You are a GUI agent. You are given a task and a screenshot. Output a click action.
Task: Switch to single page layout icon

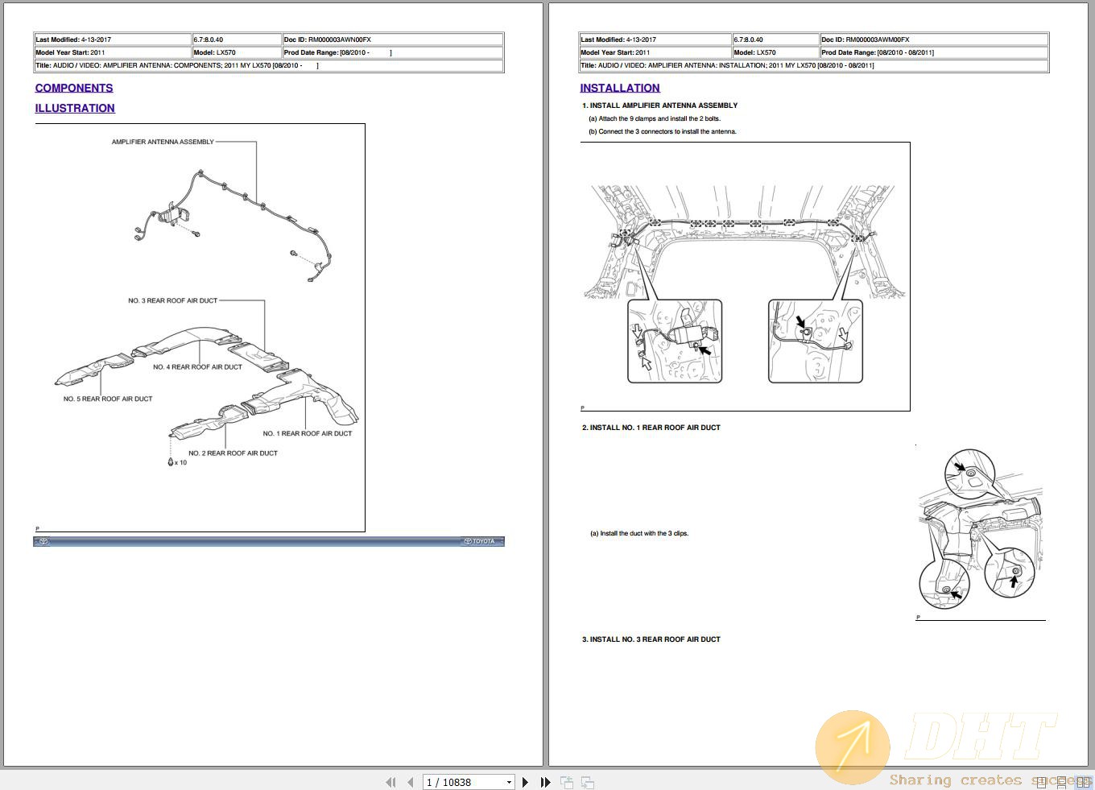(x=1041, y=782)
